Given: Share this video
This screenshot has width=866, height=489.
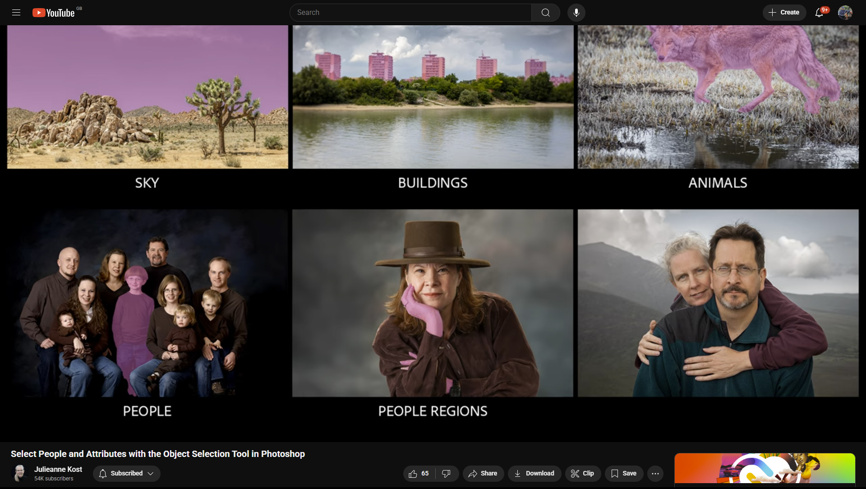Looking at the screenshot, I should [483, 473].
